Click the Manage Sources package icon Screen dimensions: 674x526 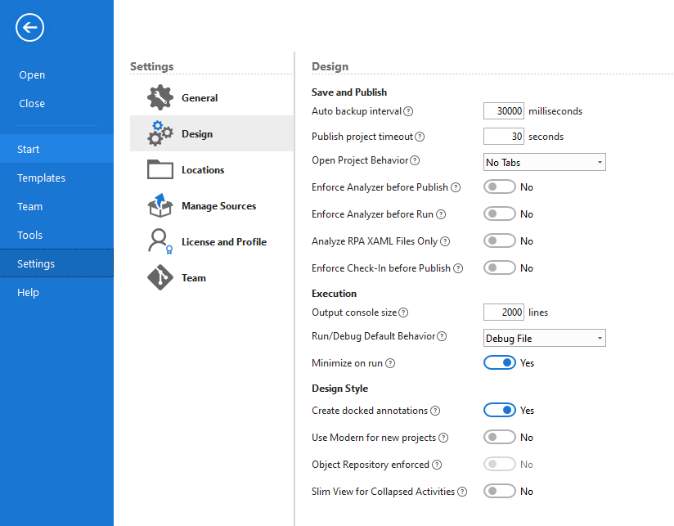[160, 205]
